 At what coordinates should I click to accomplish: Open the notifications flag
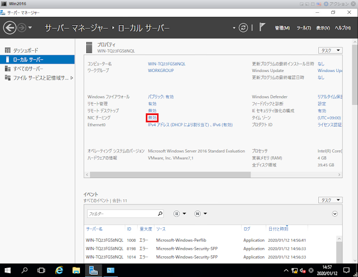(x=262, y=27)
